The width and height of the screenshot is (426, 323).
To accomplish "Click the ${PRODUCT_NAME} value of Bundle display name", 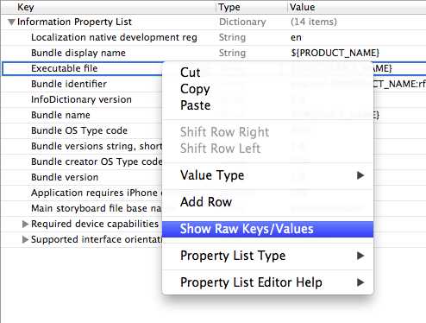I will point(335,53).
